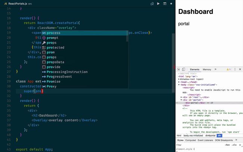Click the 'portal' text in the preview
Viewport: 243px width, 152px height.
pos(184,24)
